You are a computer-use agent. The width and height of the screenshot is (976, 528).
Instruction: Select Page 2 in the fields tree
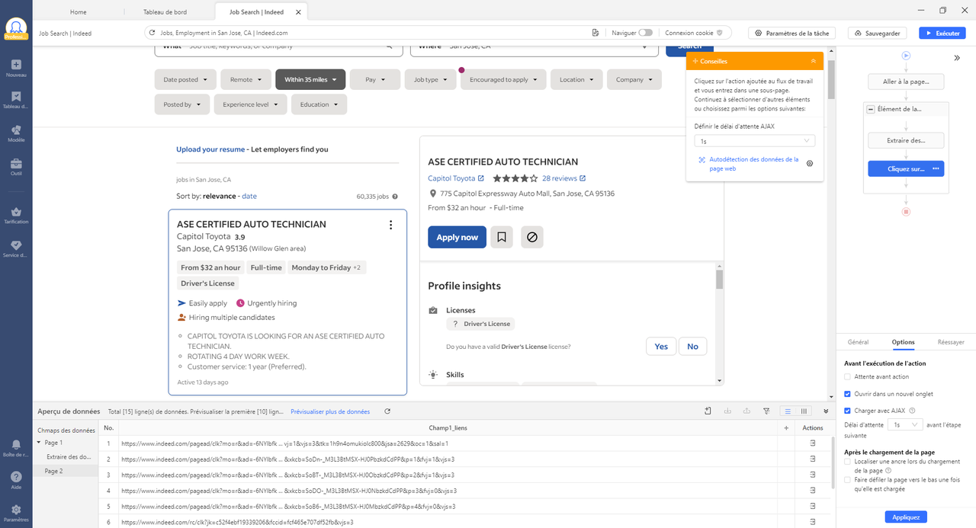53,471
